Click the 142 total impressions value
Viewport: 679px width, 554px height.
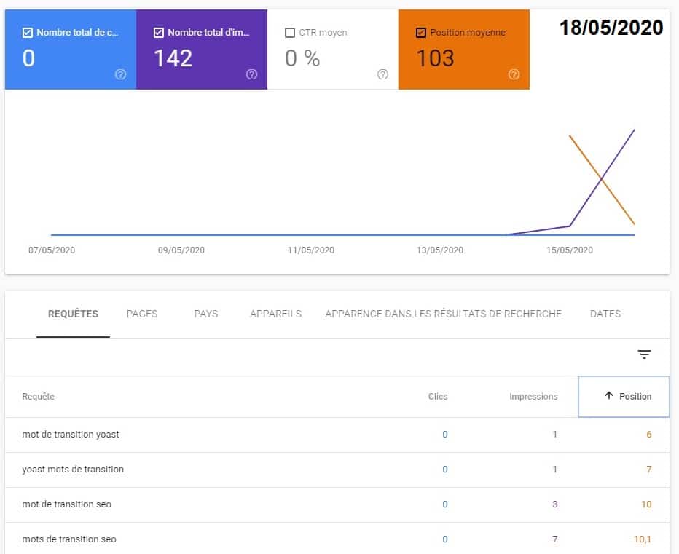point(173,58)
